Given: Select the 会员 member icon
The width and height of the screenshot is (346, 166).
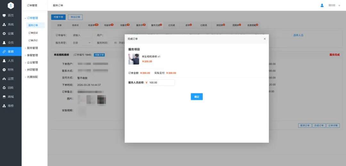Looking at the screenshot, I should (4, 42).
